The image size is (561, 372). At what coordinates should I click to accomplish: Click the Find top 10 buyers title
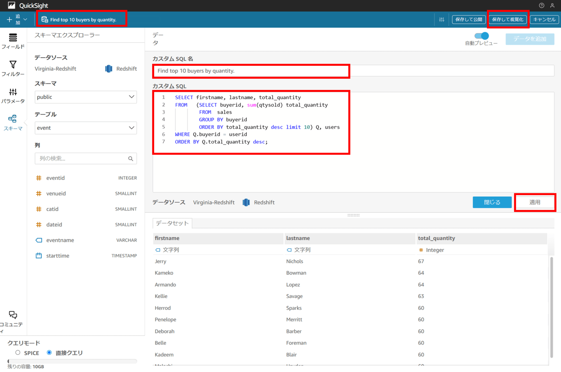[83, 20]
